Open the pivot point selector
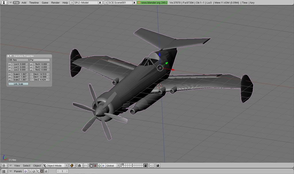The image size is (294, 174). (80, 166)
